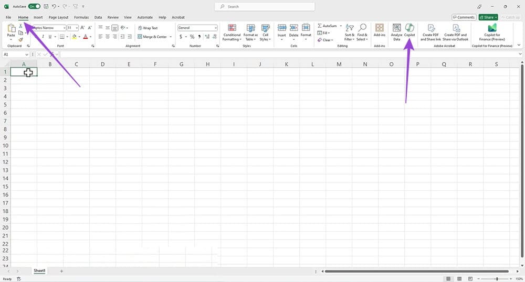The height and width of the screenshot is (282, 525).
Task: Toggle Center horizontal alignment button
Action: [x=108, y=37]
